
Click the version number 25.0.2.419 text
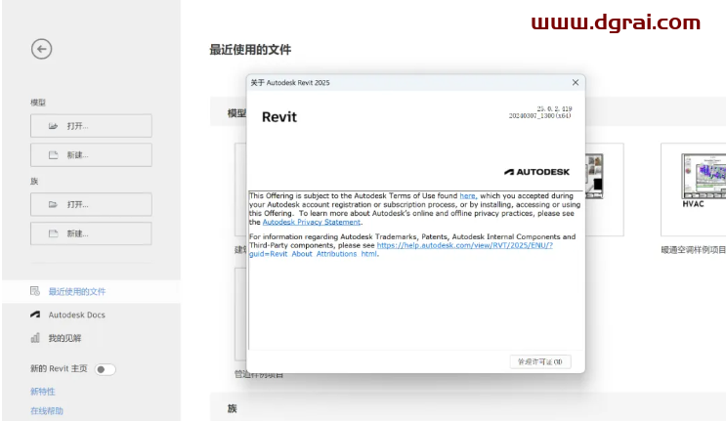554,108
